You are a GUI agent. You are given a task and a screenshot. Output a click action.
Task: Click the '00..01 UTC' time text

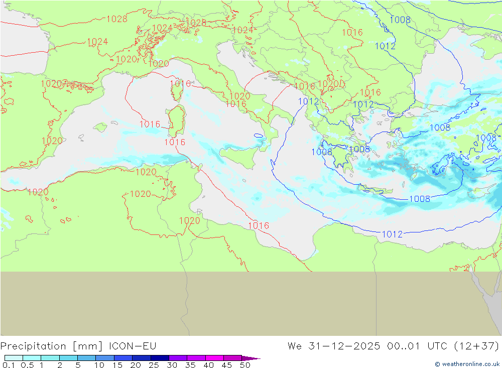(418, 346)
